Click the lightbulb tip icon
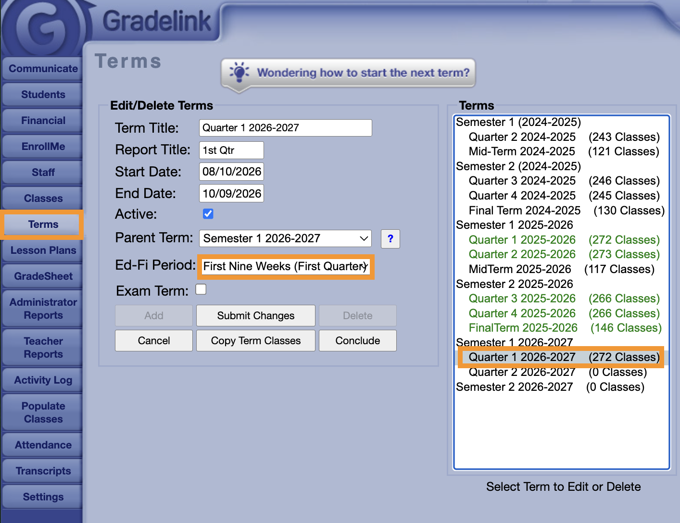 click(239, 72)
